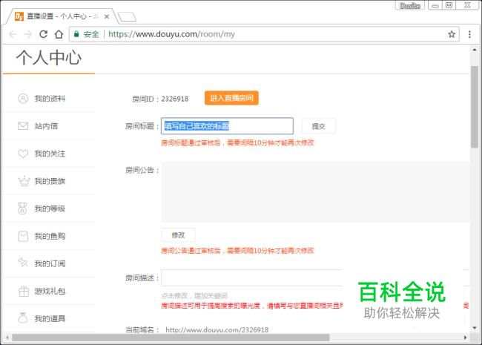Go to the browser home page icon
482x345 pixels.
click(59, 34)
